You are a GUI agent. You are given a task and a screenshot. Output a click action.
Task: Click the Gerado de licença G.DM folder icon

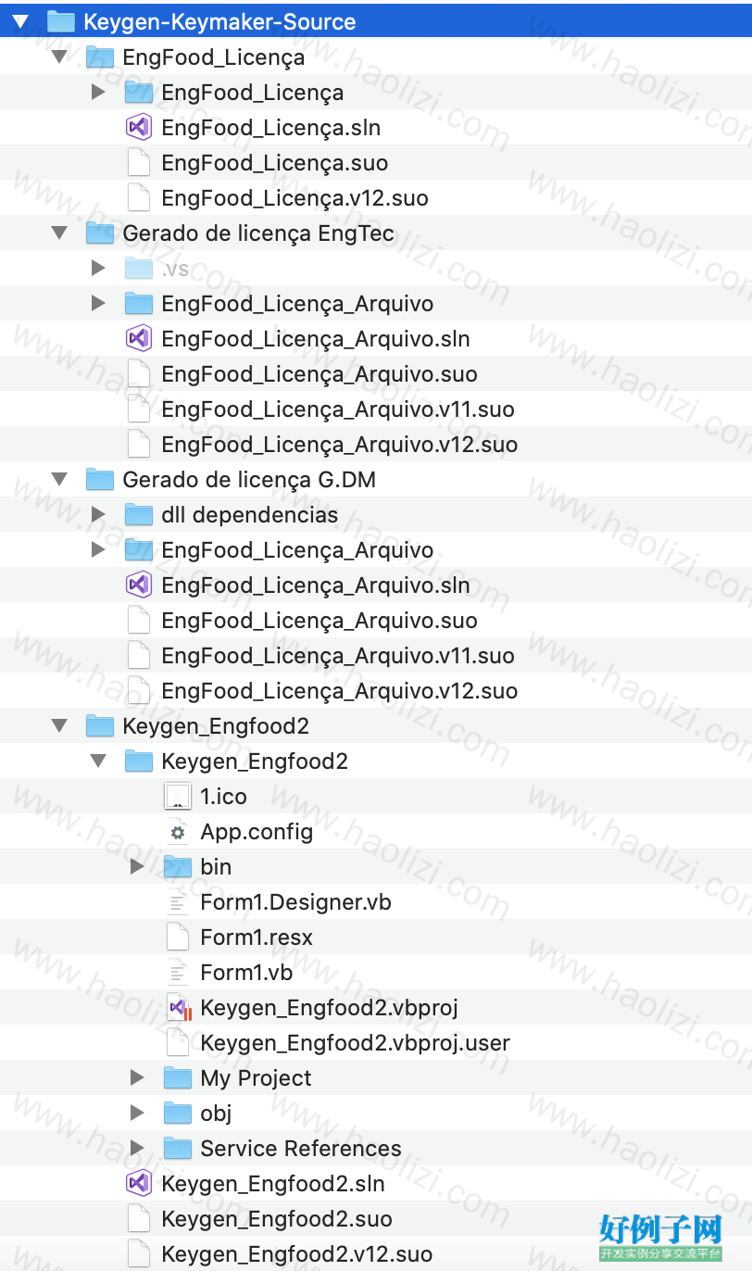(x=100, y=479)
